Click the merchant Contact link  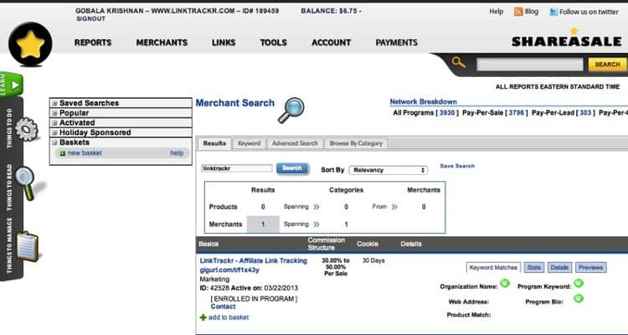[223, 307]
